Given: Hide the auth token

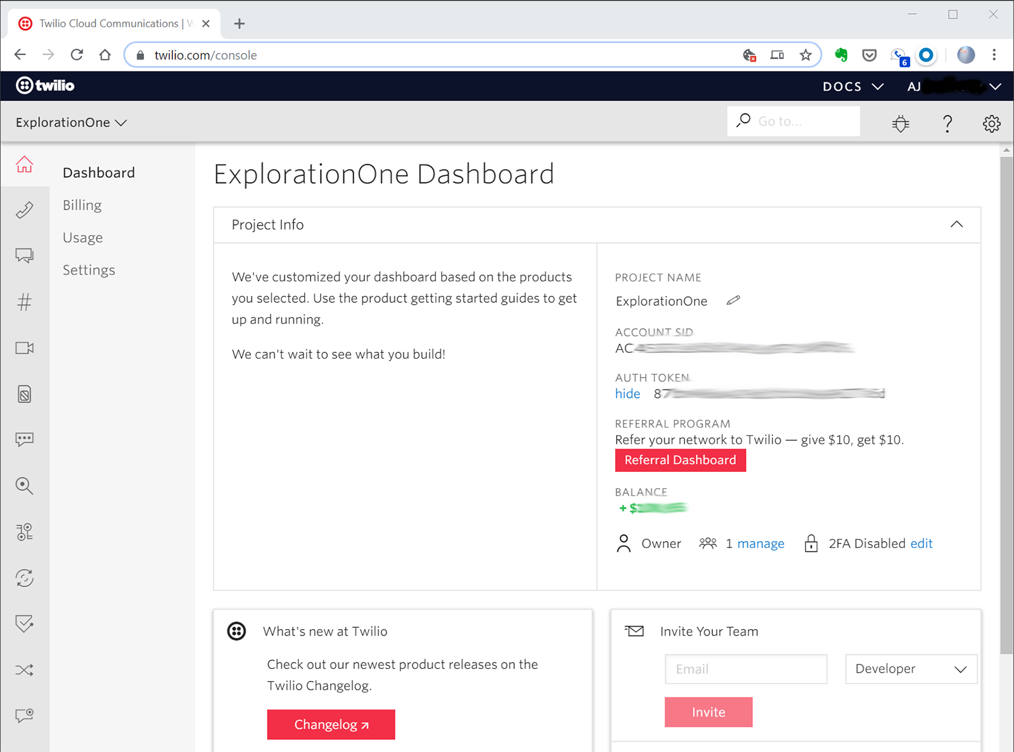Looking at the screenshot, I should 627,393.
